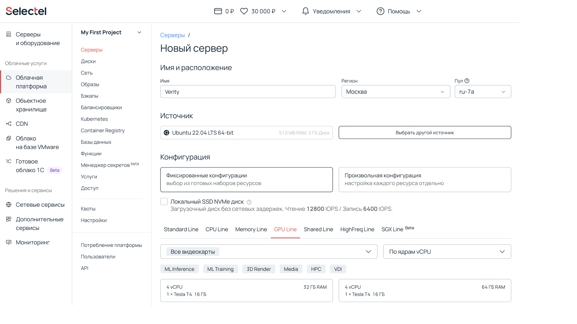
Task: Open Менеджер секретов menu item
Action: (110, 165)
